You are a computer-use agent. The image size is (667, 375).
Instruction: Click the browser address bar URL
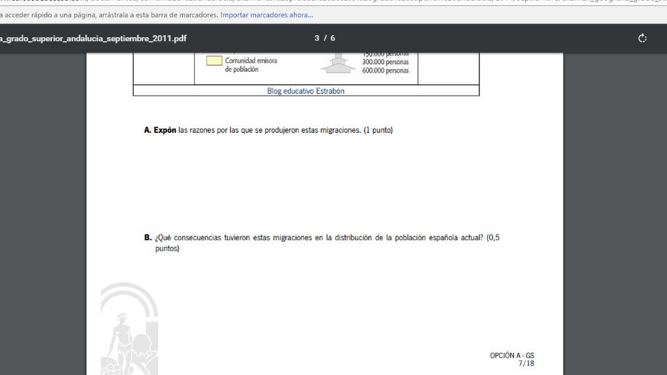pyautogui.click(x=333, y=2)
